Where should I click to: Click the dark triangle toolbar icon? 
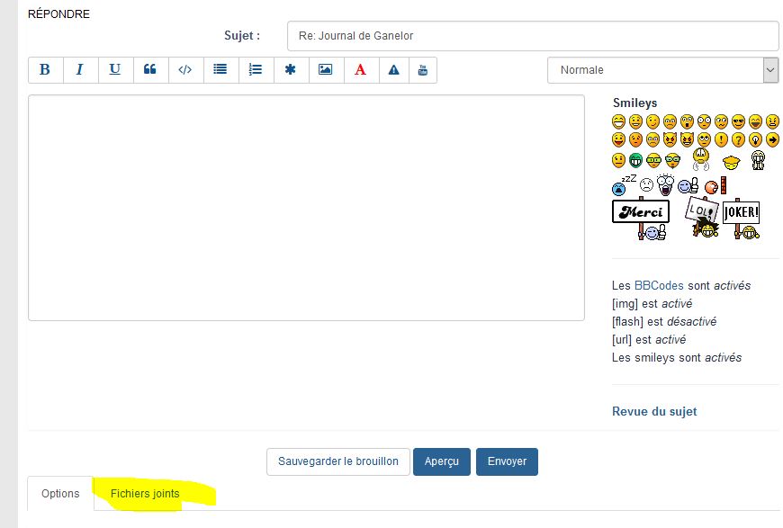(394, 70)
